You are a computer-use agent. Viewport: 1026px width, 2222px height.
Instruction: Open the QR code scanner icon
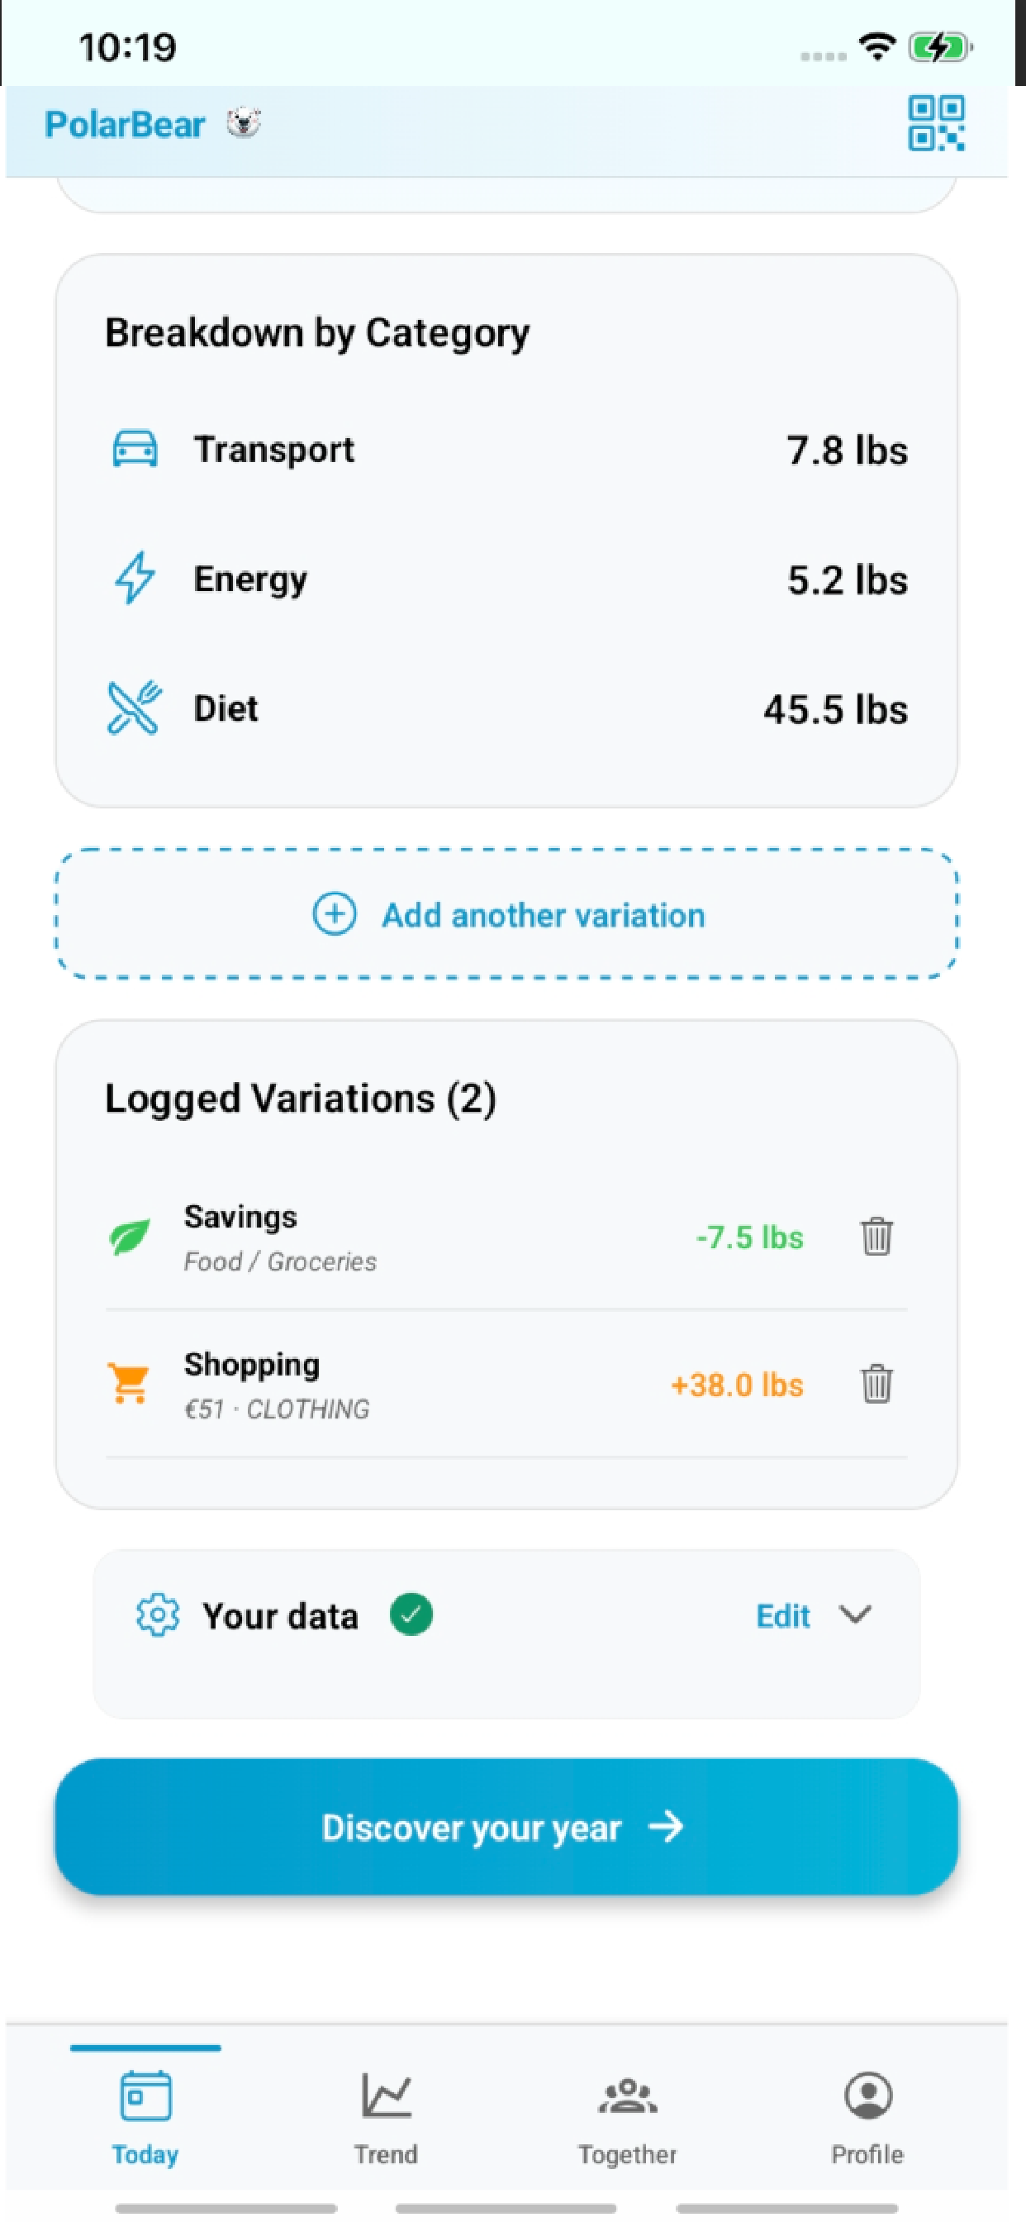935,123
